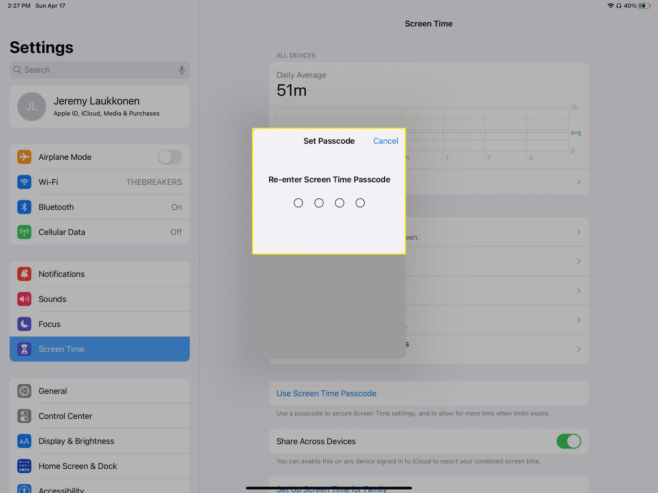Tap the Focus moon icon
Screen dimensions: 658x493
point(25,324)
